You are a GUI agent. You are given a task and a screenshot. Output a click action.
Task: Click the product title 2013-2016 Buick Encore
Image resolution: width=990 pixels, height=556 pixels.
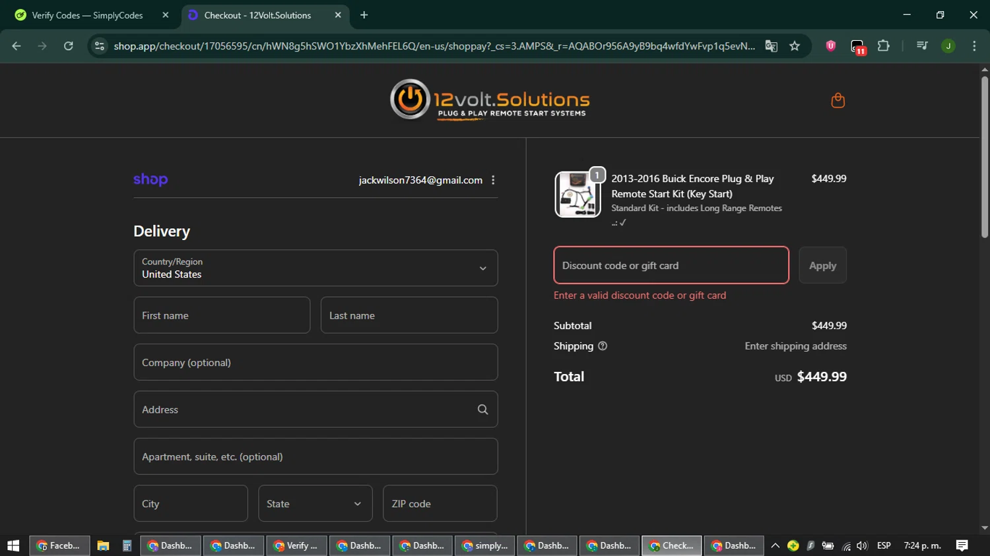tap(692, 186)
